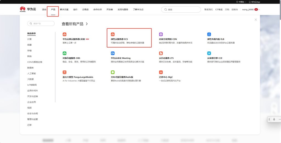This screenshot has height=143, width=281.
Task: Click the microphone icon on floating widget
Action: 274,119
